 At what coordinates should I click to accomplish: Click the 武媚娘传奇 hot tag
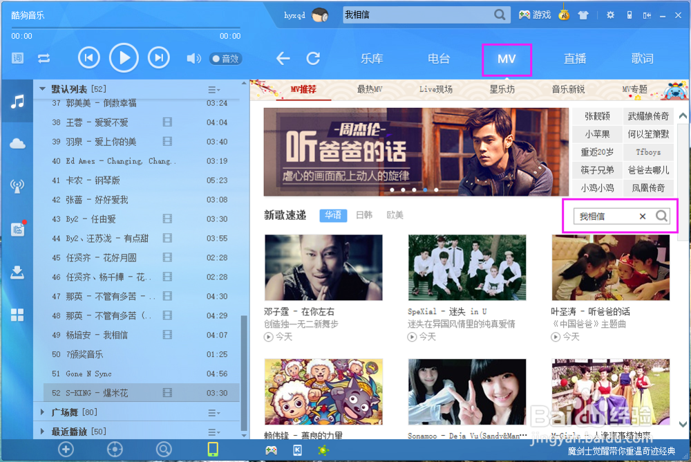[x=647, y=116]
